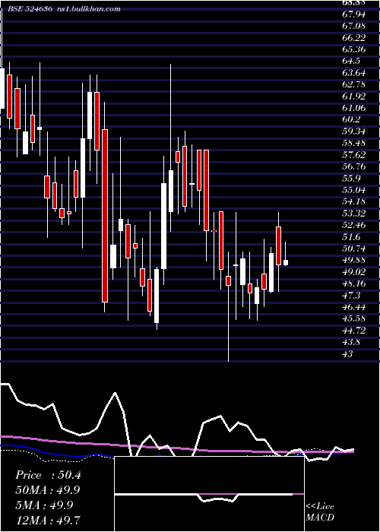The image size is (380, 532).
Task: Click the <<Live MACD label
Action: [x=320, y=511]
